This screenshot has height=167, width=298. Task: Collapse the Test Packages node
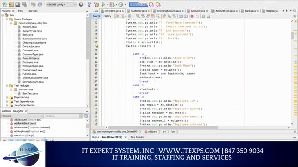click(7, 85)
